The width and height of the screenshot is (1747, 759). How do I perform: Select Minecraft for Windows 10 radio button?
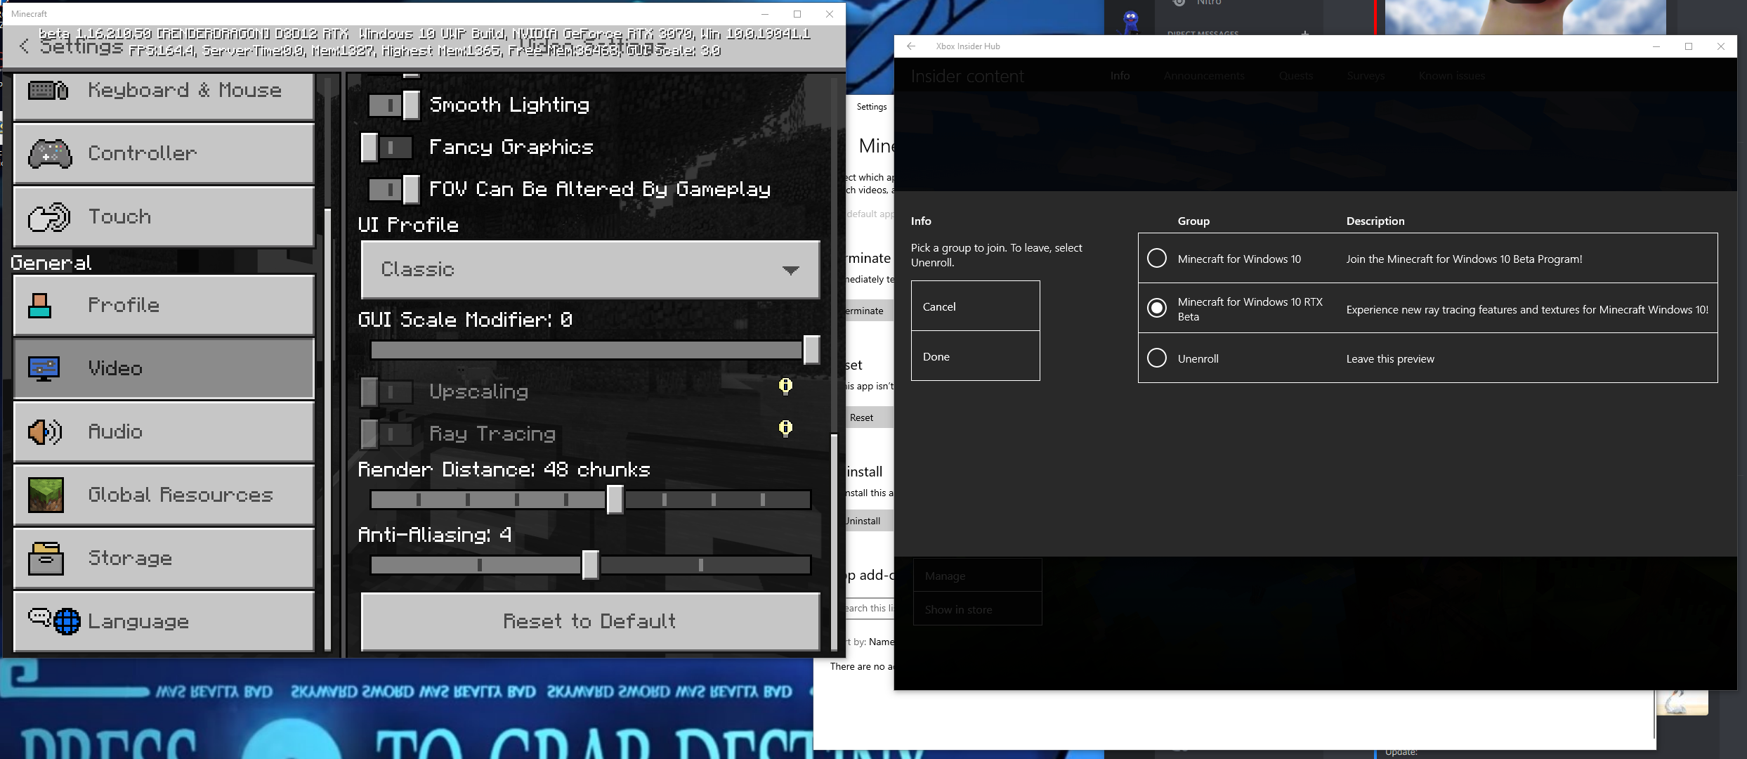point(1156,259)
